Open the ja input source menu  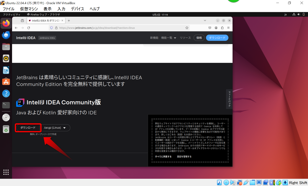285,15
